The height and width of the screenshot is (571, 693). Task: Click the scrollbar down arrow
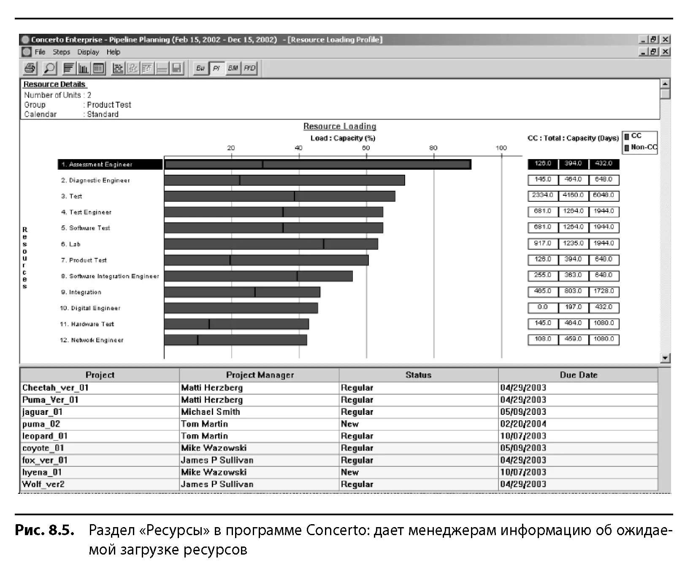(665, 358)
